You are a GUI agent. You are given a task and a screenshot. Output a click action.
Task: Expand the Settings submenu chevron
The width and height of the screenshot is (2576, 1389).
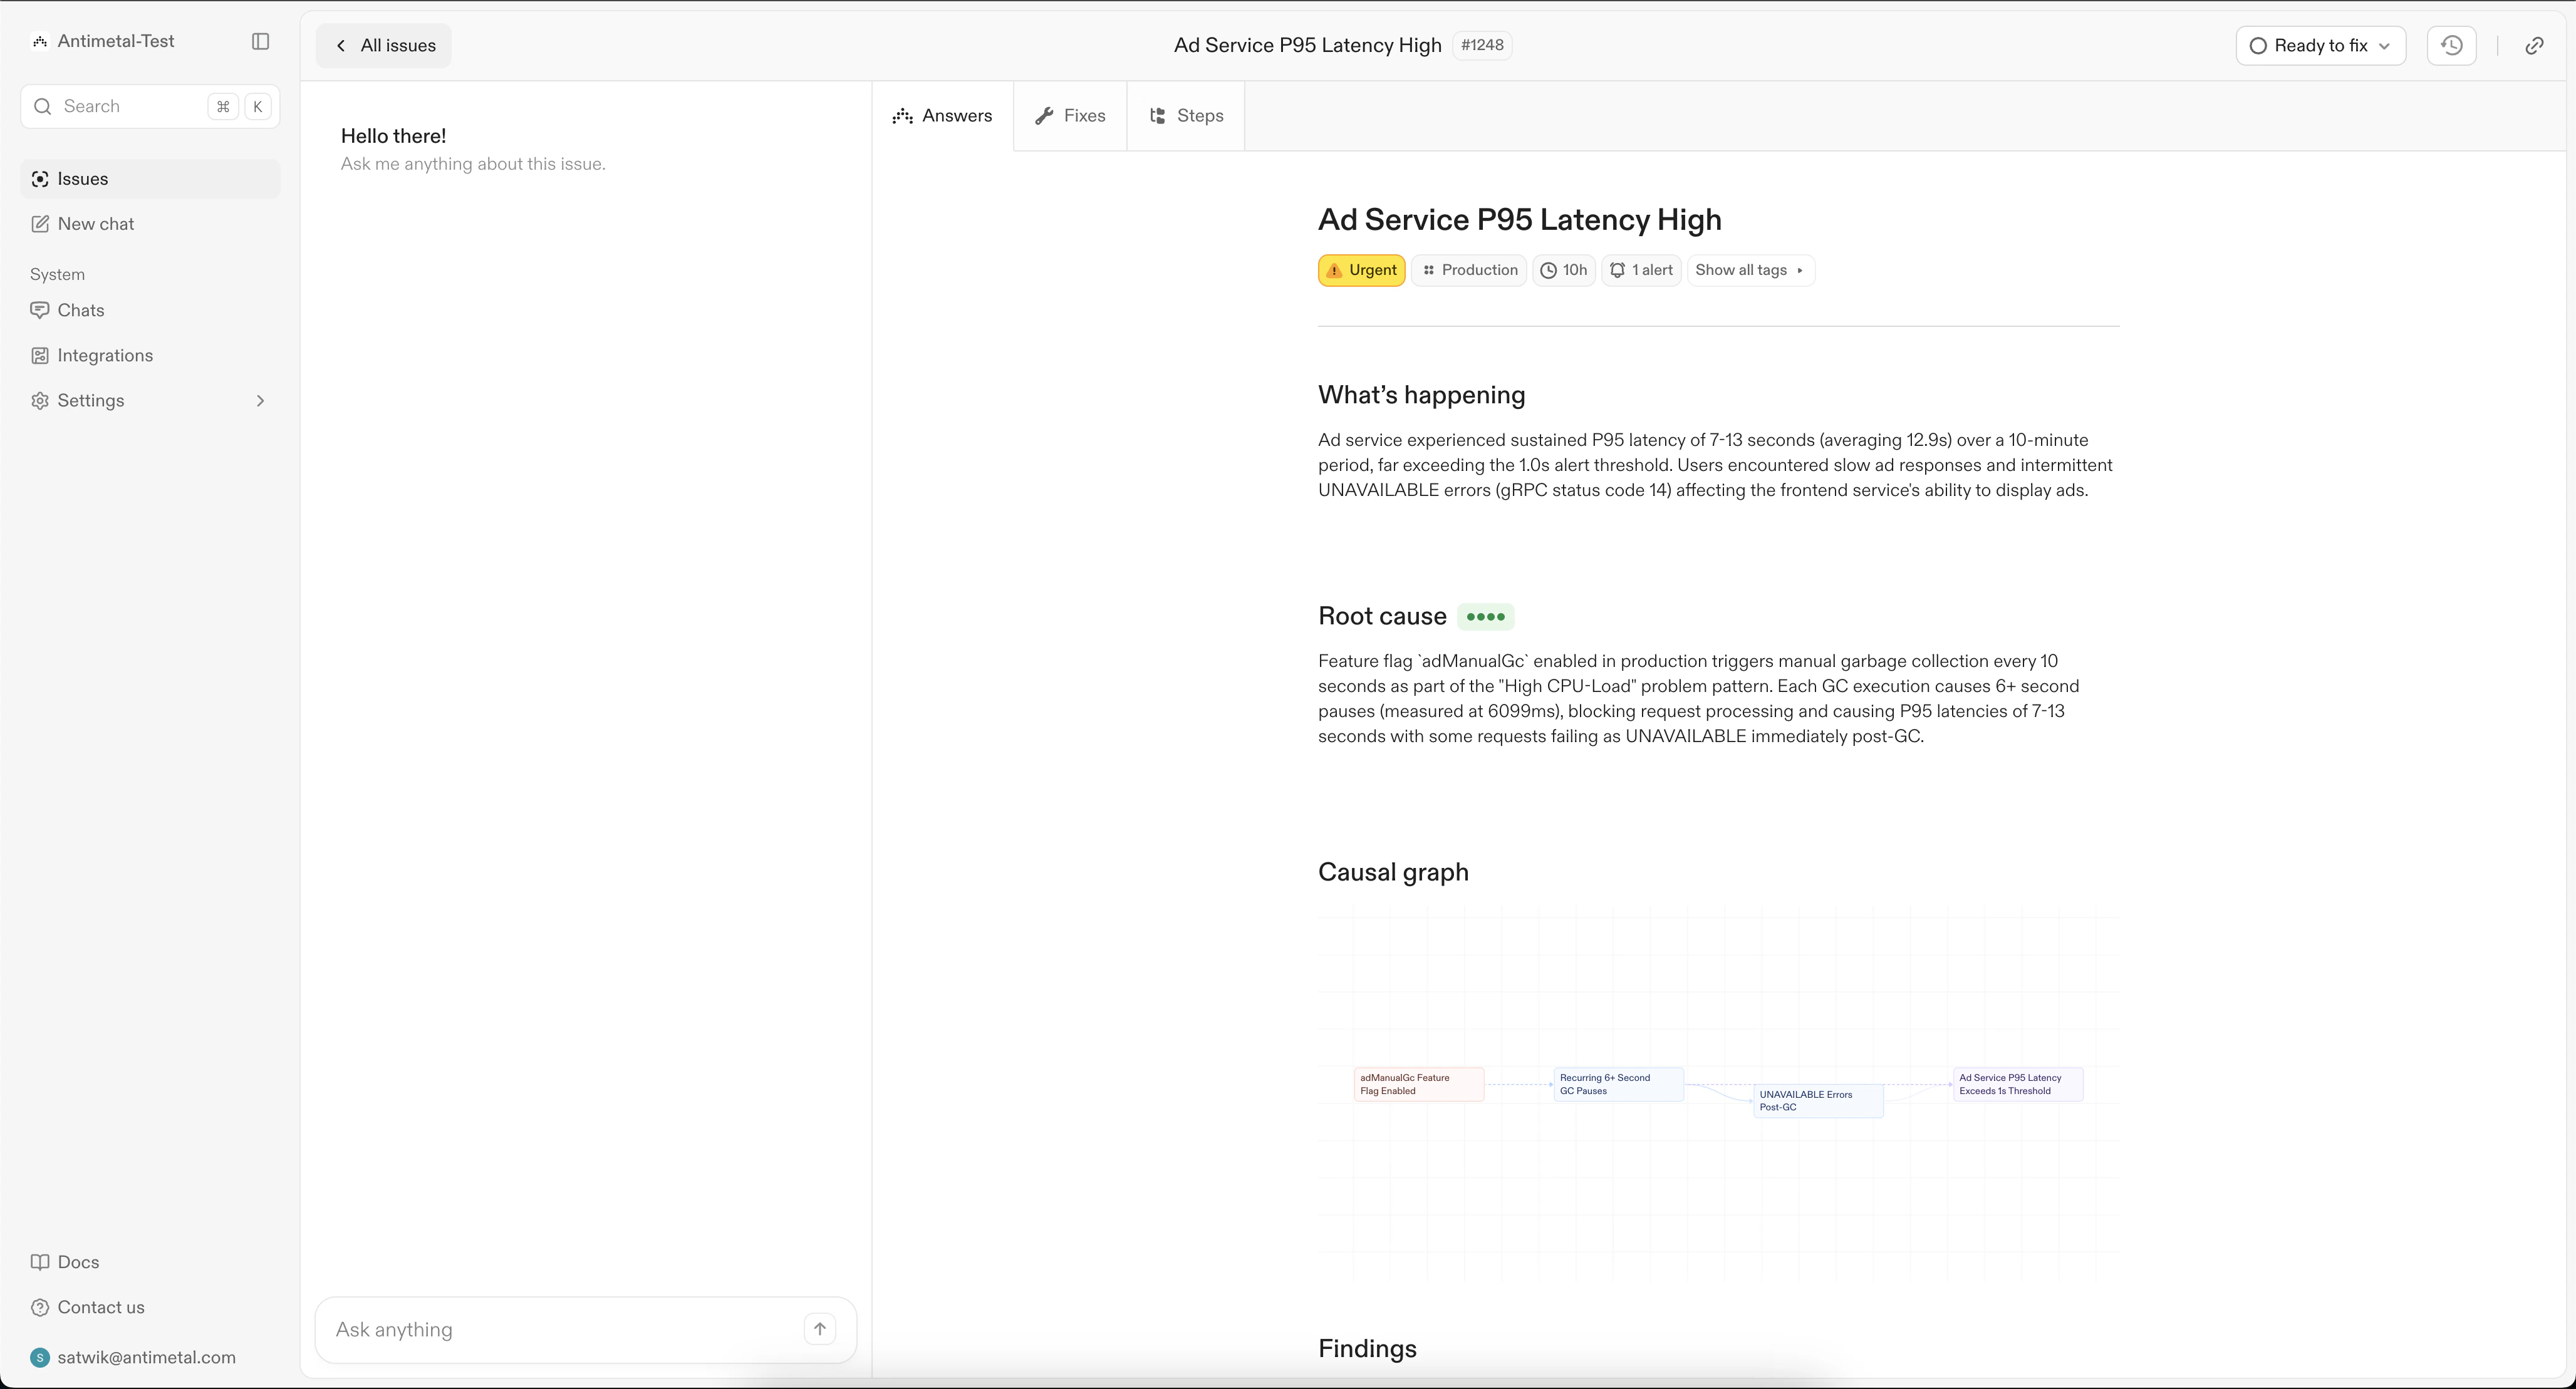click(x=260, y=401)
